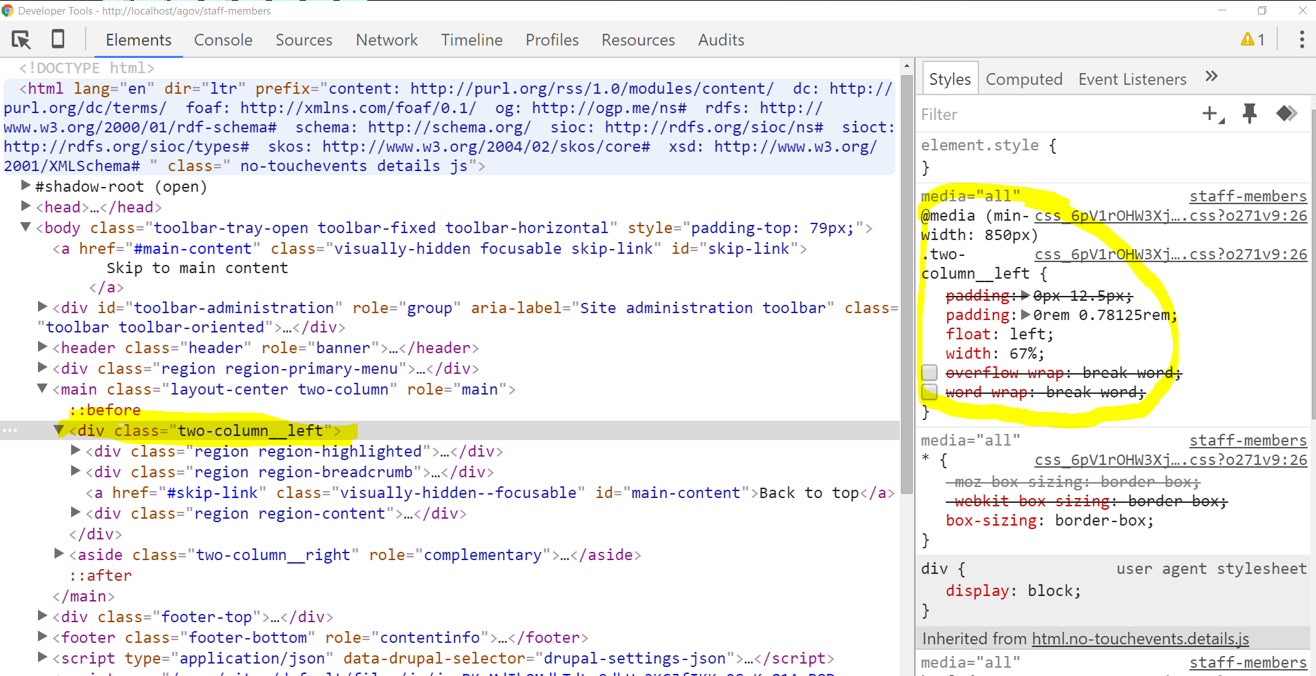The height and width of the screenshot is (676, 1316).
Task: Click the float: left declaration
Action: click(x=999, y=335)
